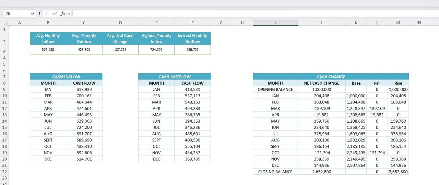Screen dimensions: 439x185
Task: Click inside the Name Box showing I29
Action: pyautogui.click(x=16, y=13)
